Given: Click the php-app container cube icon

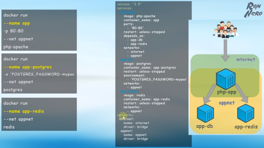Looking at the screenshot, I should pos(226,79).
